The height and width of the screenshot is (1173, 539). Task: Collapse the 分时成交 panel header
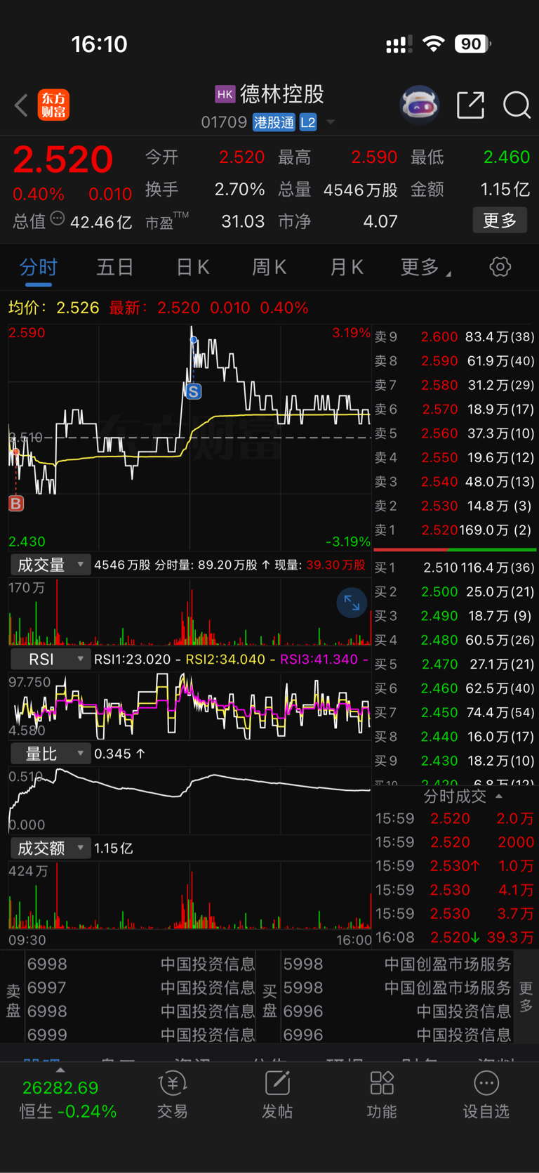pyautogui.click(x=463, y=796)
